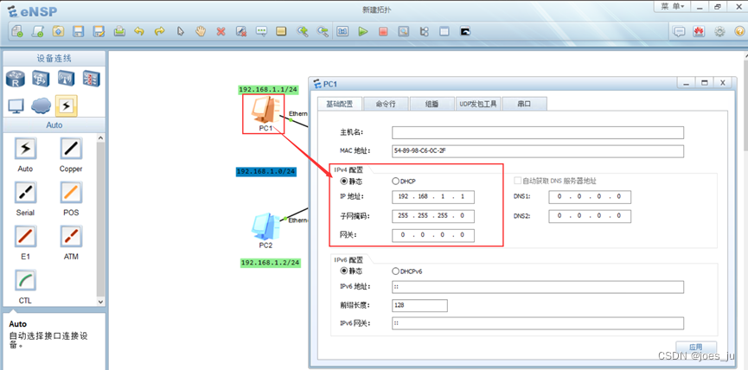
Task: Click the IP 地址 field showing 192.168.1.1
Action: tap(433, 197)
